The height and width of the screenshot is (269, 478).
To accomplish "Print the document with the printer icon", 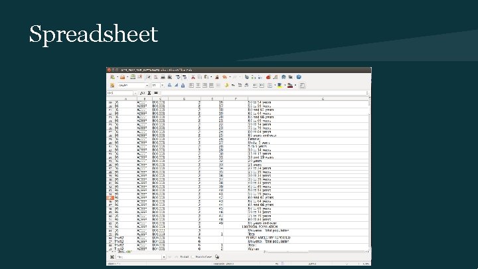I will [163, 77].
